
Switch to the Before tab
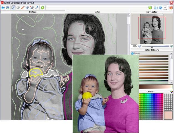pos(33,12)
